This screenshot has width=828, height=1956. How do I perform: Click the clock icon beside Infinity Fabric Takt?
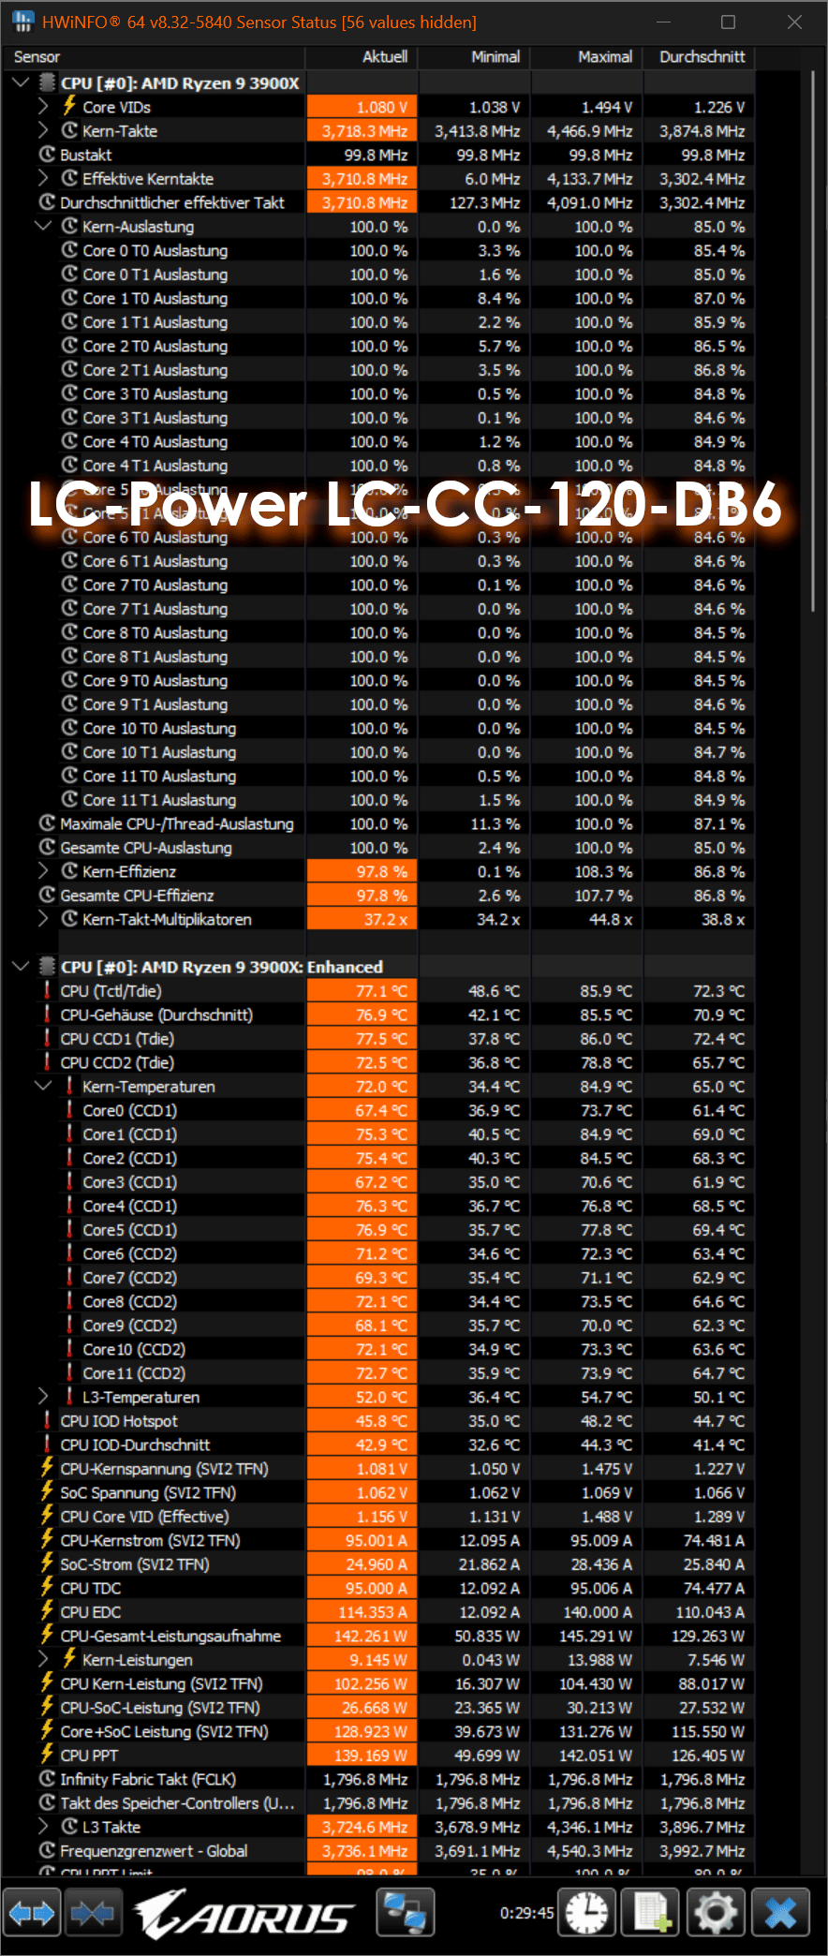point(47,1779)
